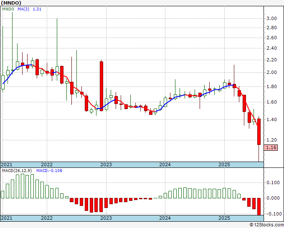Click 2025 on the MACD panel timeline
Screen dimensions: 284x228
[224, 218]
